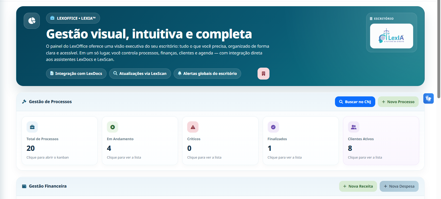
Task: Click the Gestão Financeira heading
Action: click(x=48, y=186)
